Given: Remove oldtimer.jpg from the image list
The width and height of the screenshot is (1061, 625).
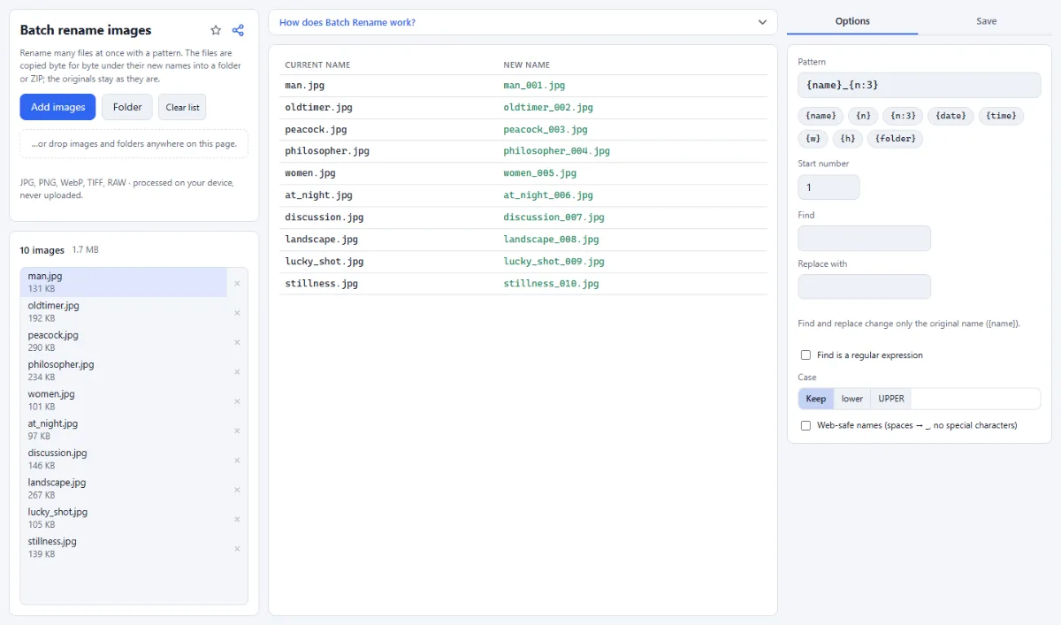Looking at the screenshot, I should pyautogui.click(x=237, y=313).
